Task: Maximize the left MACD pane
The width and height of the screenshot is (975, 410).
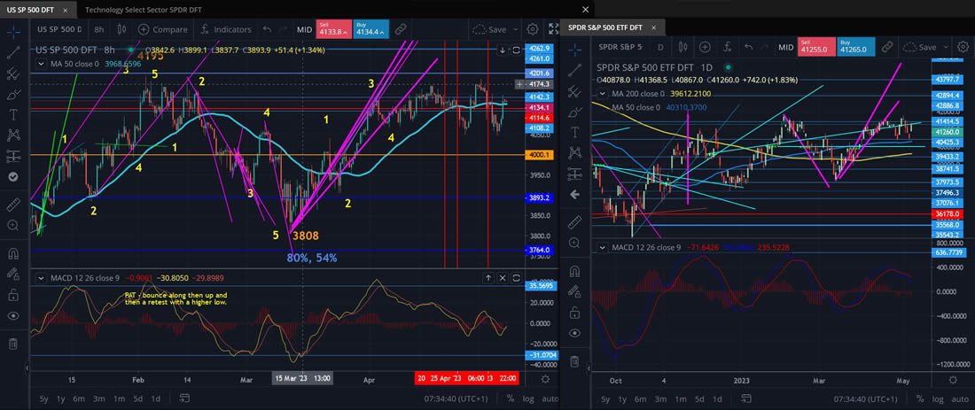Action: pos(516,278)
